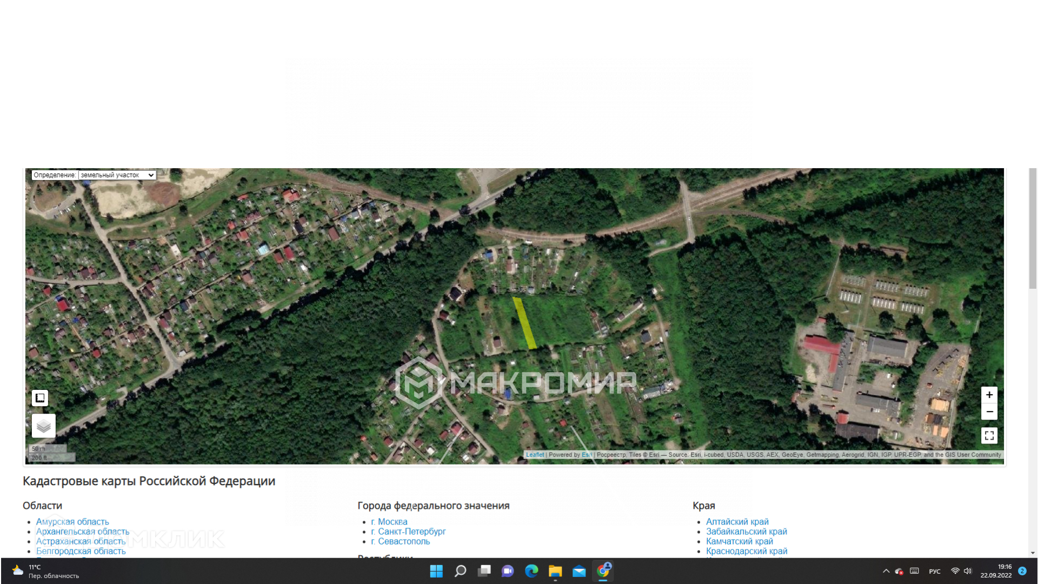Go to г. Москва map
The height and width of the screenshot is (584, 1038).
point(389,522)
